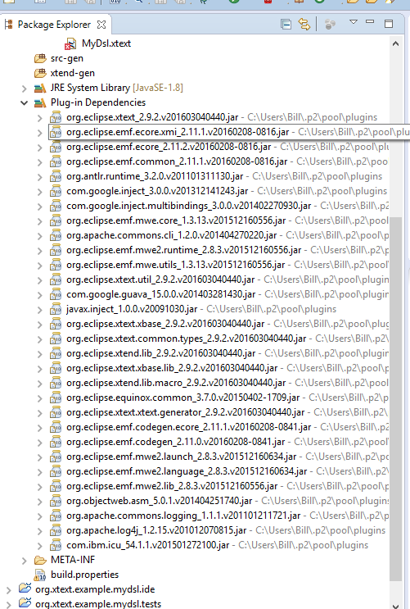Image resolution: width=410 pixels, height=609 pixels.
Task: Select the MyDsl.xtext file
Action: tap(106, 43)
